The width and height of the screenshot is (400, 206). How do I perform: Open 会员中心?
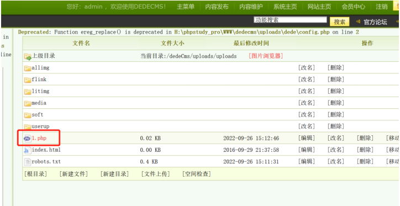(354, 7)
